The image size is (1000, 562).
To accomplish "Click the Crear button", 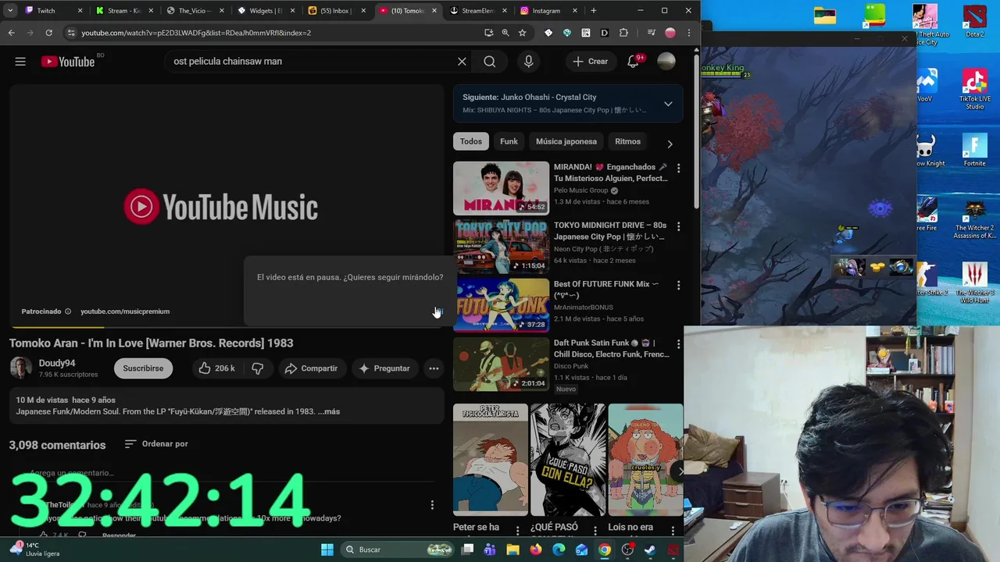I will (590, 62).
